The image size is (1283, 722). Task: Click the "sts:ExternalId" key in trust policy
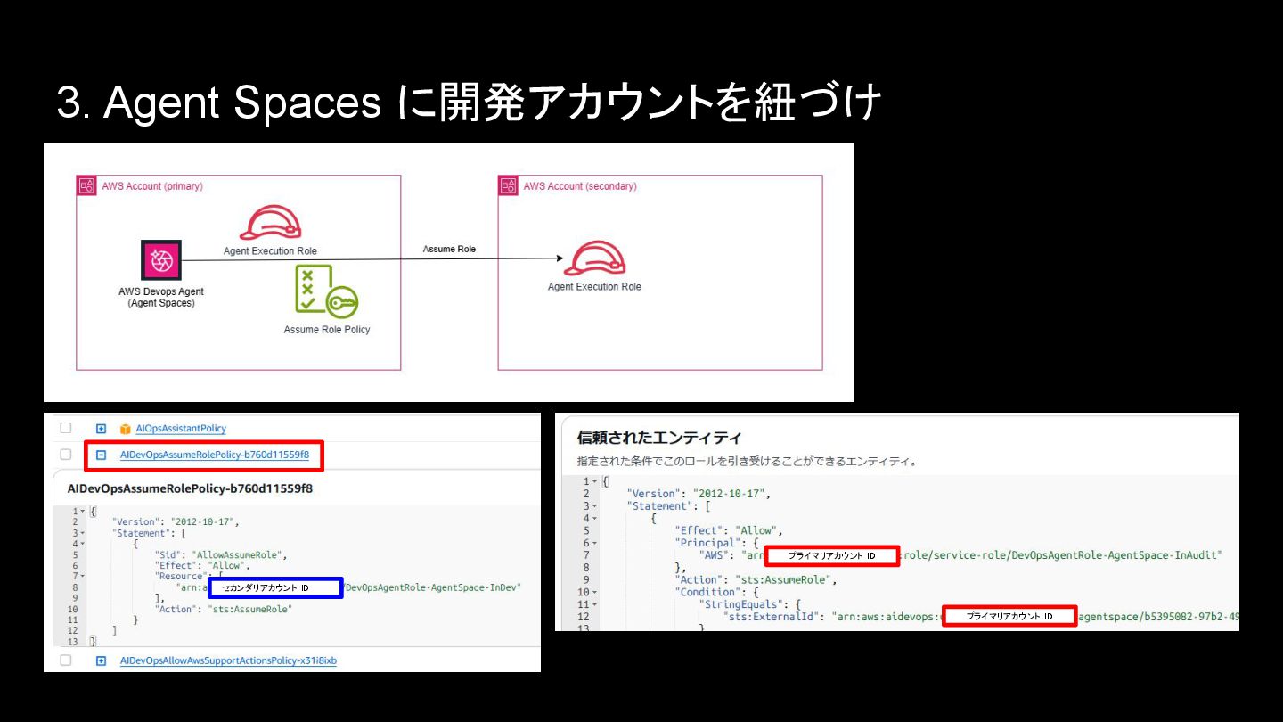pyautogui.click(x=772, y=617)
